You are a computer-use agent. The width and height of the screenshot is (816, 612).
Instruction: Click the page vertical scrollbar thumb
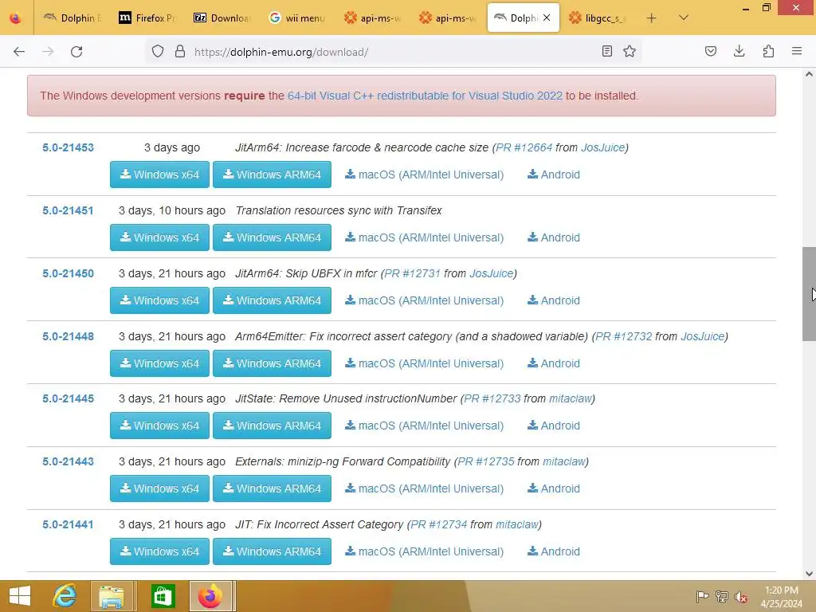pos(809,294)
